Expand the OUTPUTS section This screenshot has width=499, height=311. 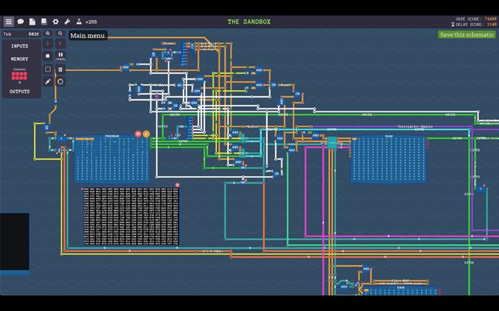[19, 91]
